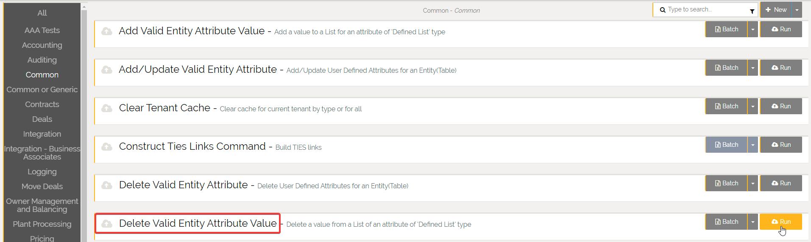Click the magnifier icon in search field

pyautogui.click(x=663, y=10)
